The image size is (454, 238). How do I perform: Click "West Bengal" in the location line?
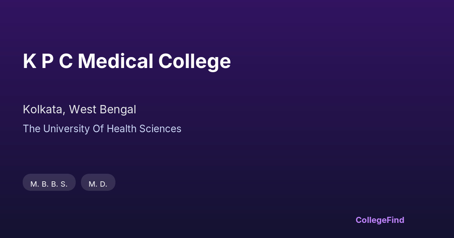(x=102, y=110)
